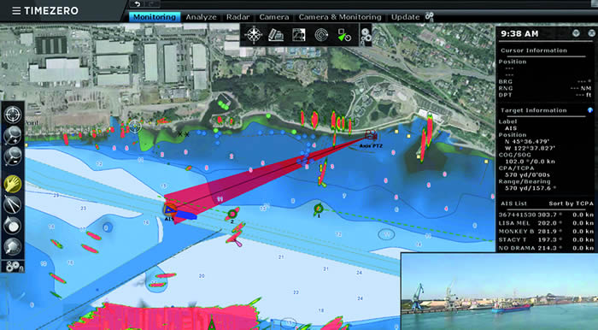Screen dimensions: 598x330
Task: Switch to the Radar tab
Action: tap(238, 17)
